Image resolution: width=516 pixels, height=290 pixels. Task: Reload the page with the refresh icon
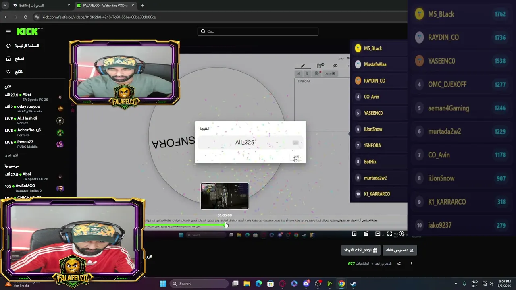pyautogui.click(x=25, y=17)
